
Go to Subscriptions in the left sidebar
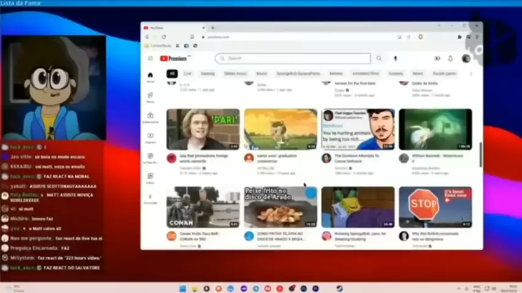(150, 117)
